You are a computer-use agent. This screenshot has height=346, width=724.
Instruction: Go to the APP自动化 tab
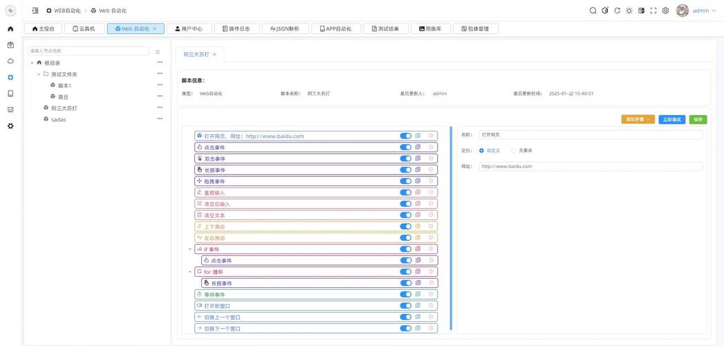click(335, 28)
